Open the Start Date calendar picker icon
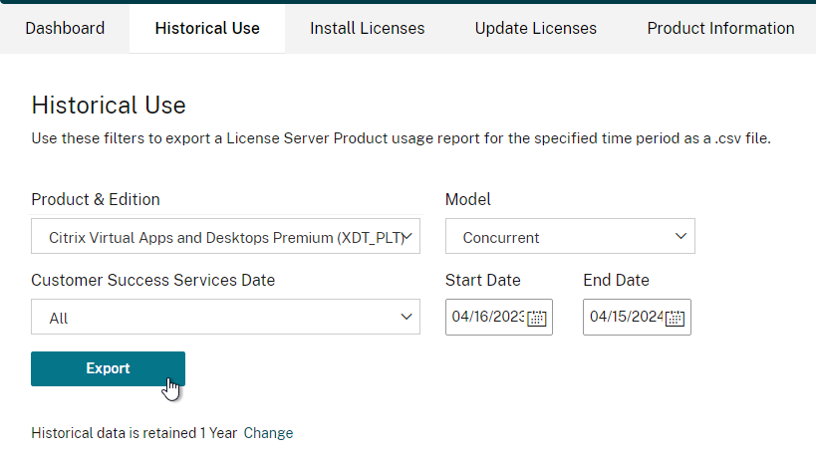816x457 pixels. [537, 318]
